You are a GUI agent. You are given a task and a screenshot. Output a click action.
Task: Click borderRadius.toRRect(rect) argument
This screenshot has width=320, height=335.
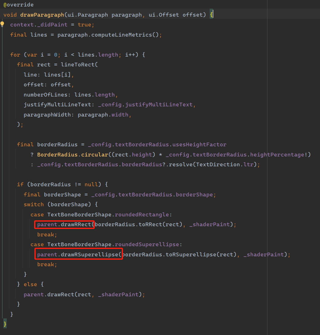point(138,225)
